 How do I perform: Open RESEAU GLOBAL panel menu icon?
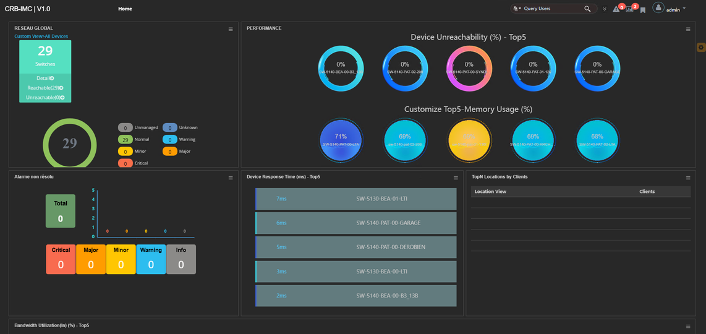click(x=231, y=29)
